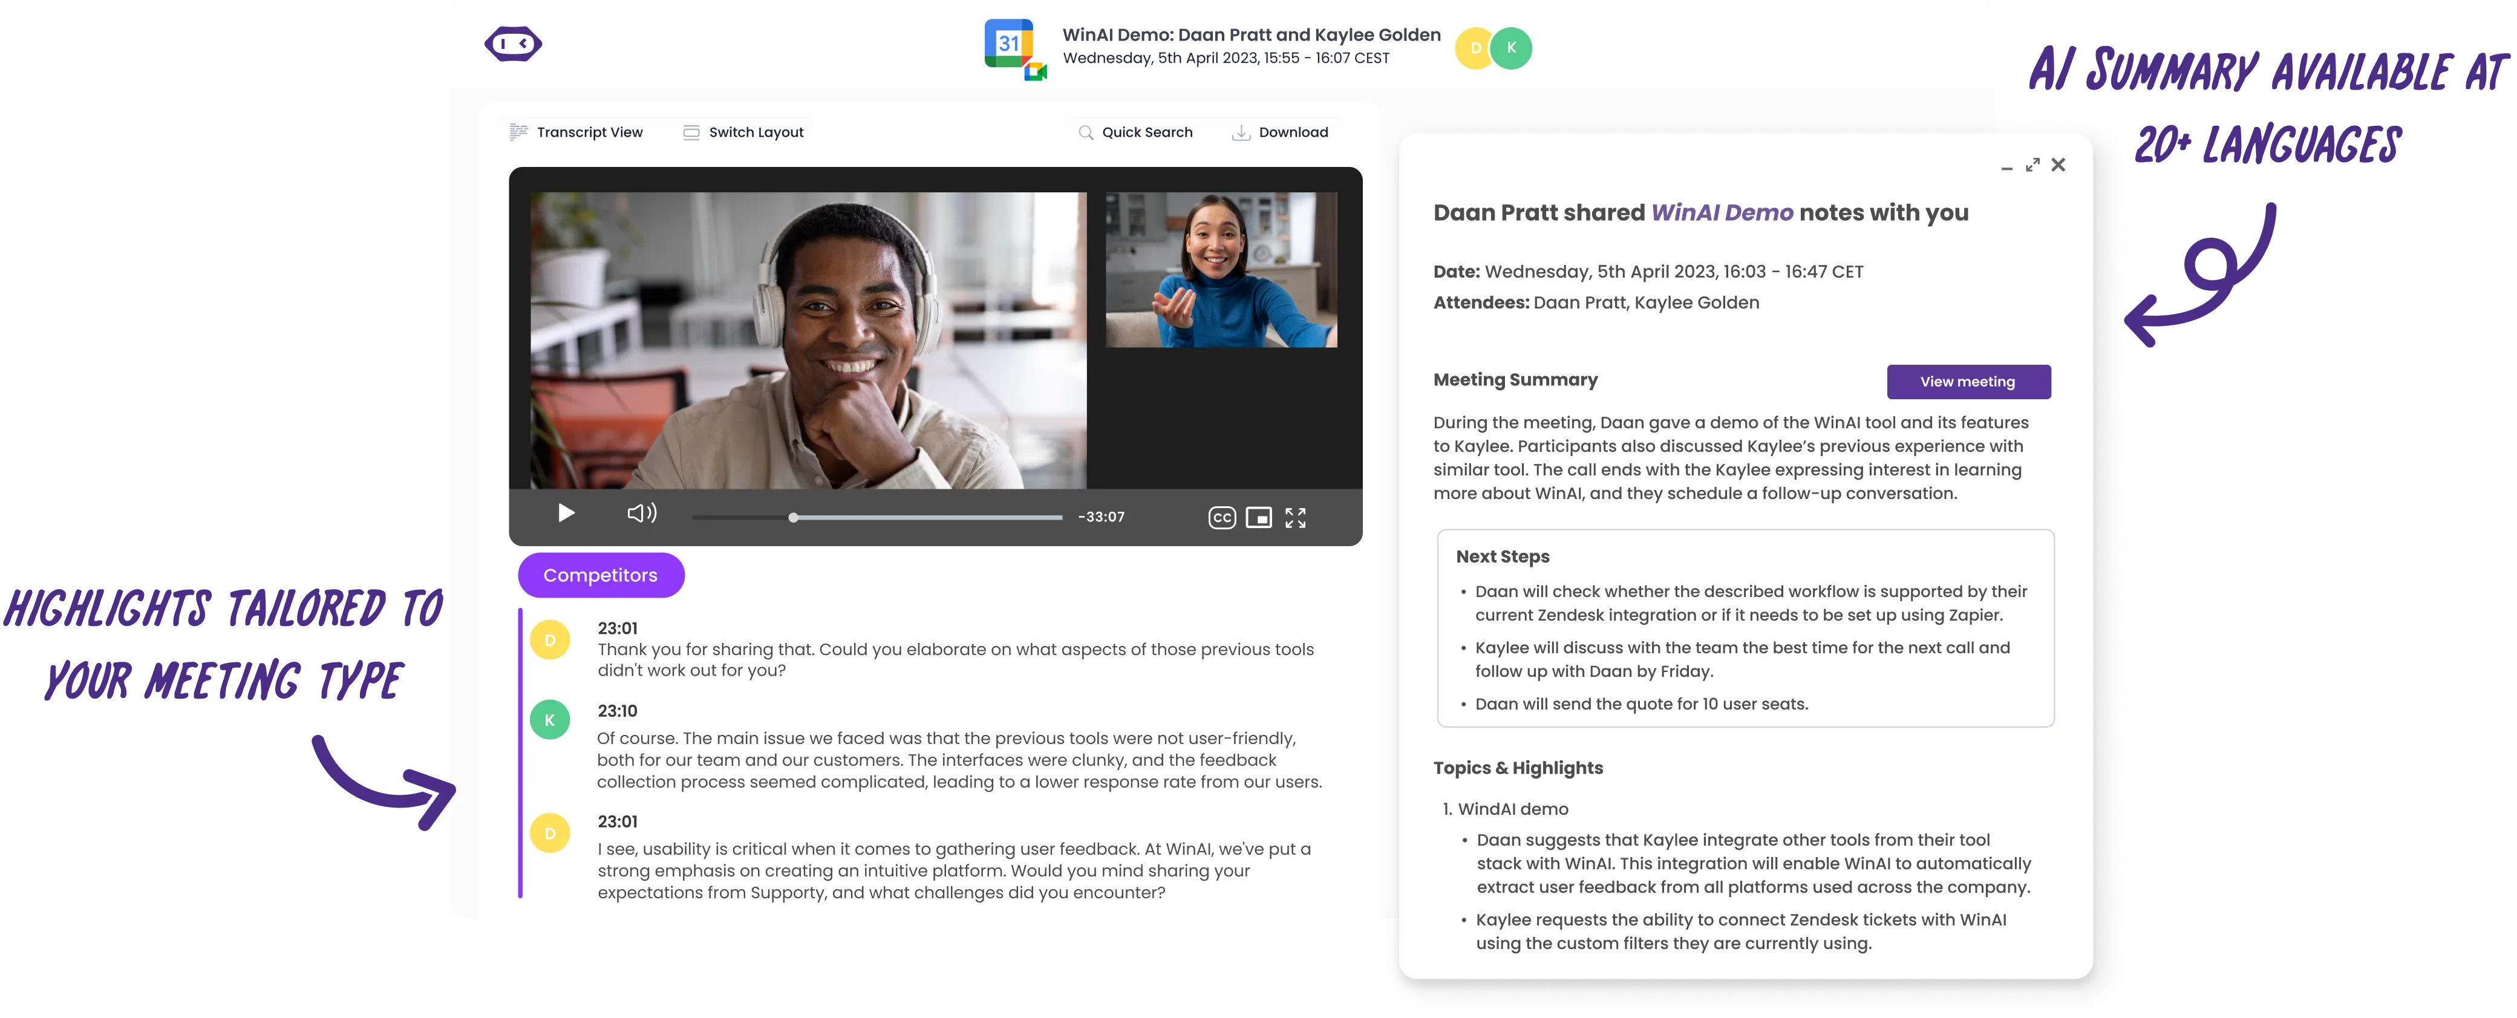Click 'I see, usability is critical' transcript text
Screen dimensions: 2517x1018
click(955, 872)
